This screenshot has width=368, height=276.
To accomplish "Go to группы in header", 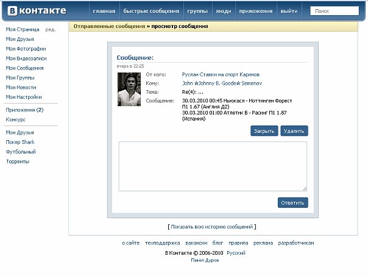I will point(198,11).
